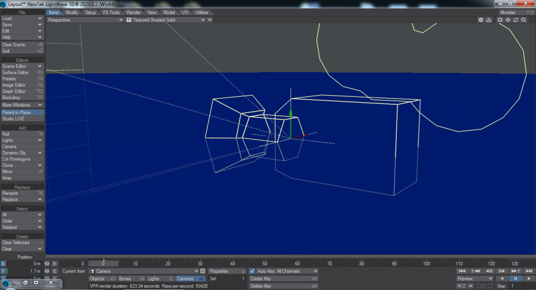
Task: Click the viewport move (pan) arrows icon
Action: point(508,20)
